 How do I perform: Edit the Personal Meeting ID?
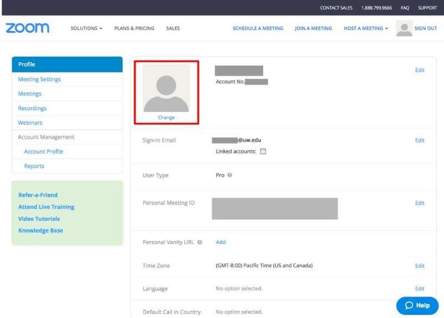420,203
